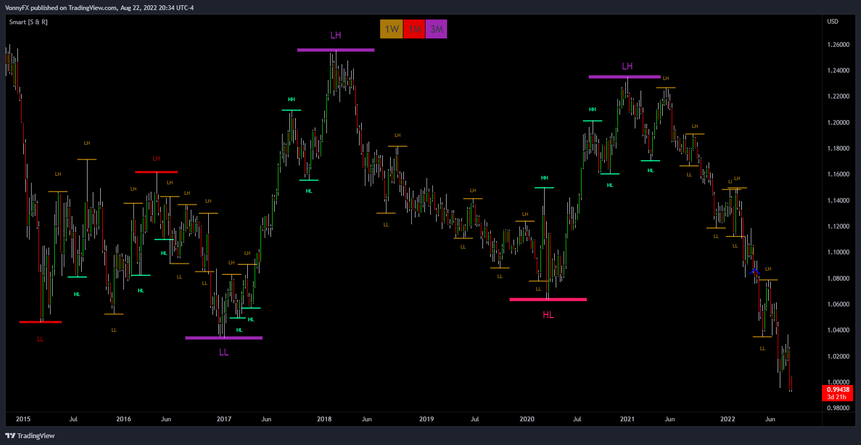Click the large purple LH label above 2018
The width and height of the screenshot is (861, 445).
tap(336, 35)
